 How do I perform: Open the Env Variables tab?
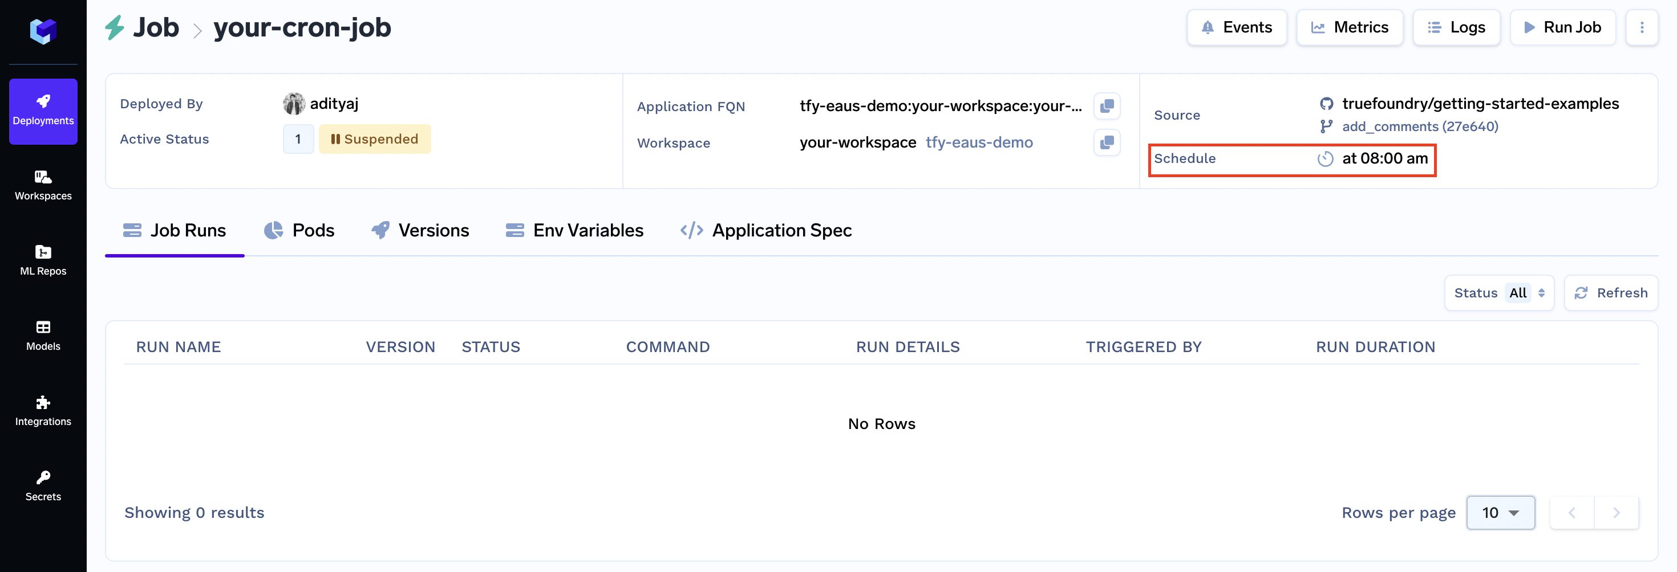574,230
